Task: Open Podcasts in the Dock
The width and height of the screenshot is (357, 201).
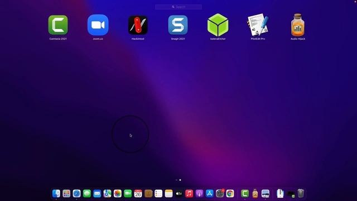Action: (200, 194)
